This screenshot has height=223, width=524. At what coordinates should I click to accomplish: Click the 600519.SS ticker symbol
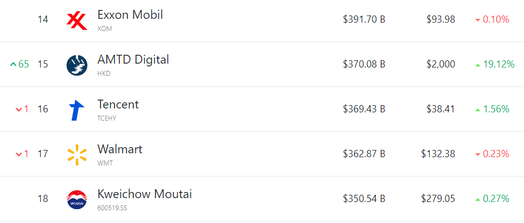[112, 208]
